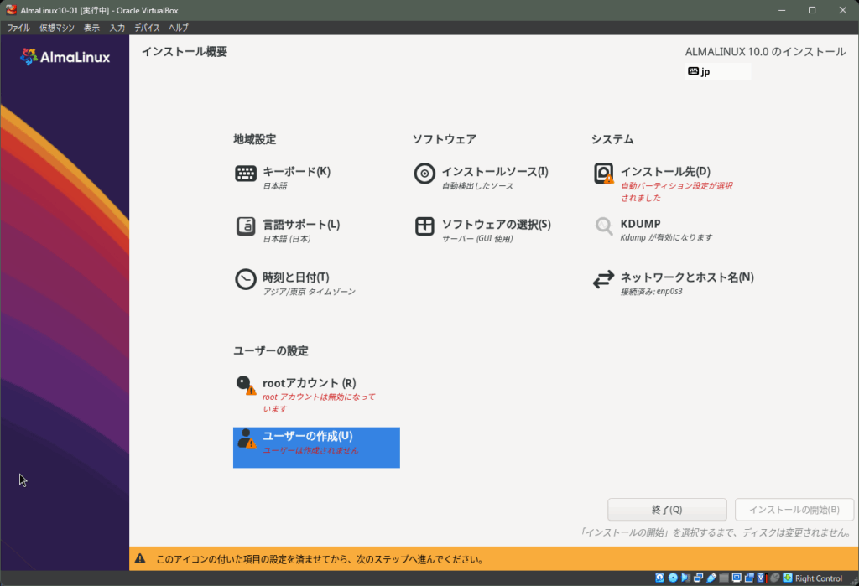The width and height of the screenshot is (859, 586).
Task: Select the インストールソース disc icon
Action: tap(424, 174)
